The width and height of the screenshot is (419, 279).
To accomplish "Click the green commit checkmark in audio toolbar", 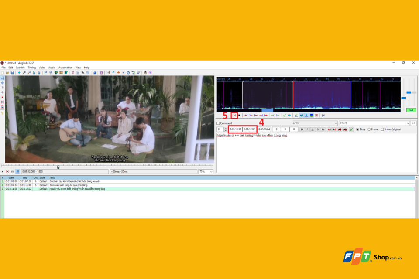I will pyautogui.click(x=284, y=116).
